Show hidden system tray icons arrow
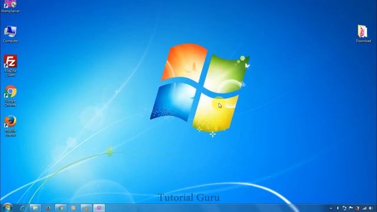Viewport: 377px width, 212px height. pyautogui.click(x=331, y=208)
